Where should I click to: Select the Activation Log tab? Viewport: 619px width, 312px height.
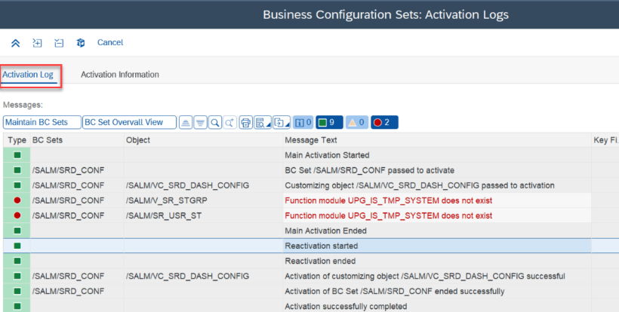point(28,75)
